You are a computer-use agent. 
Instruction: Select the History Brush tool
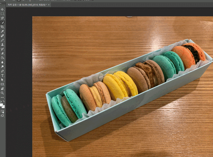[x=2, y=49]
